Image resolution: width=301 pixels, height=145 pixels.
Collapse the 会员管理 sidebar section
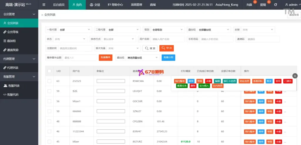19,14
